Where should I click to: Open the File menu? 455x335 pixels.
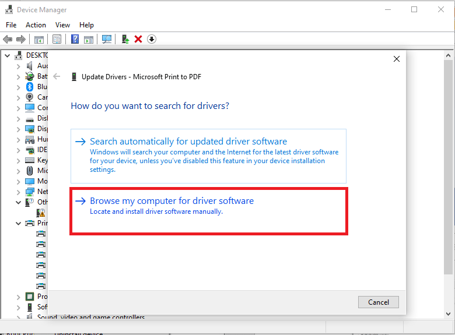[11, 25]
